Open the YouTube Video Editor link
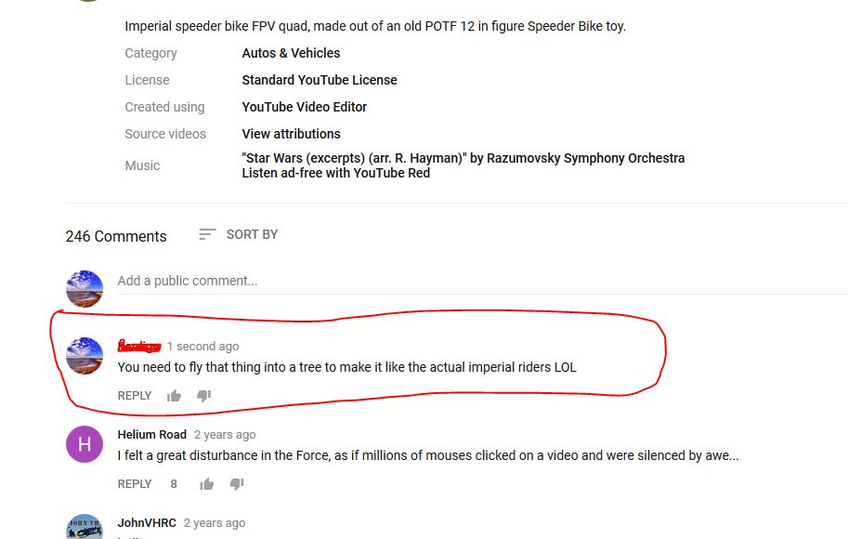 point(304,107)
